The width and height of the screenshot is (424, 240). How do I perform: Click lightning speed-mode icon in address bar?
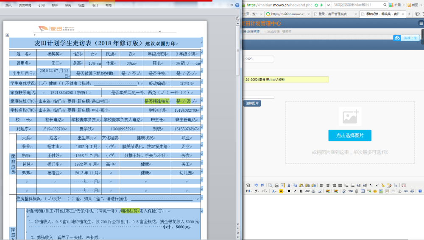[321, 5]
